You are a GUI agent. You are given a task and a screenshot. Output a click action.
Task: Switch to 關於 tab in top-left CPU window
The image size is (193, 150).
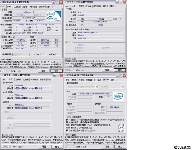(49, 7)
